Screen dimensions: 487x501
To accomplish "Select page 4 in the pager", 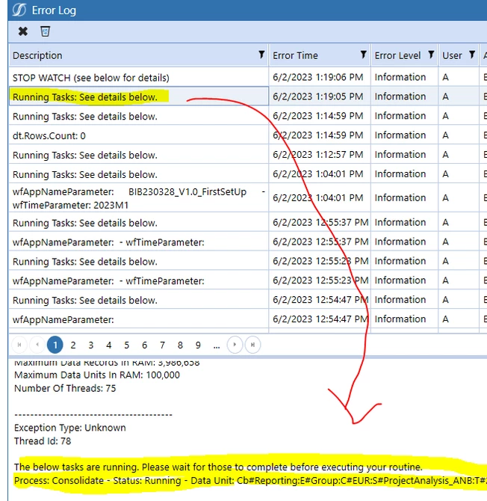I will coord(109,345).
